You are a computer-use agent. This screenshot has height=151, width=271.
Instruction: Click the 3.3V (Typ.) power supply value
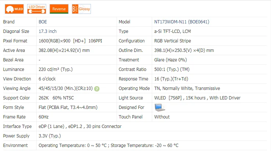50,136
